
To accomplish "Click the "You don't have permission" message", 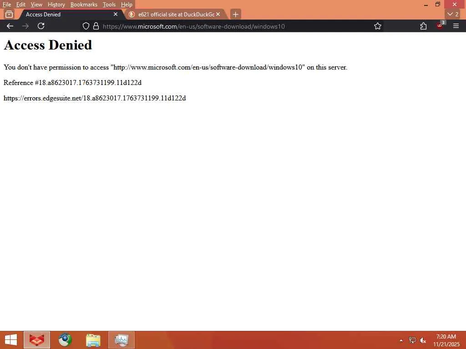I will 175,67.
